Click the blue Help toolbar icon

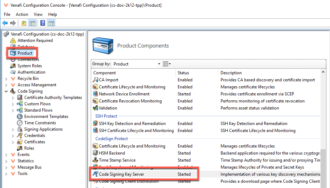pyautogui.click(x=43, y=23)
